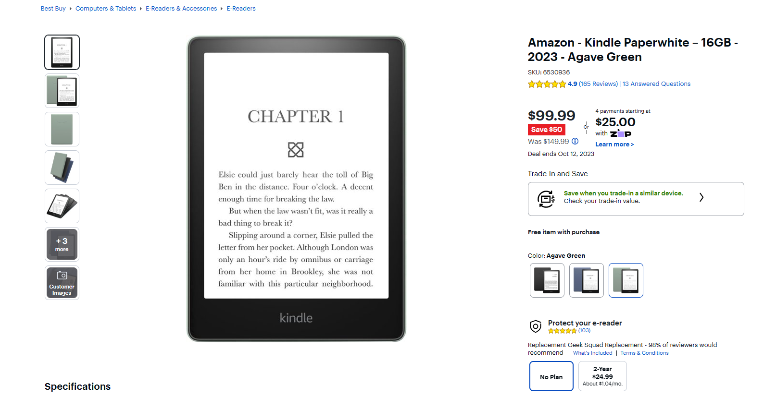The image size is (776, 397).
Task: Click the yellow star rating near 4.9
Action: (547, 84)
